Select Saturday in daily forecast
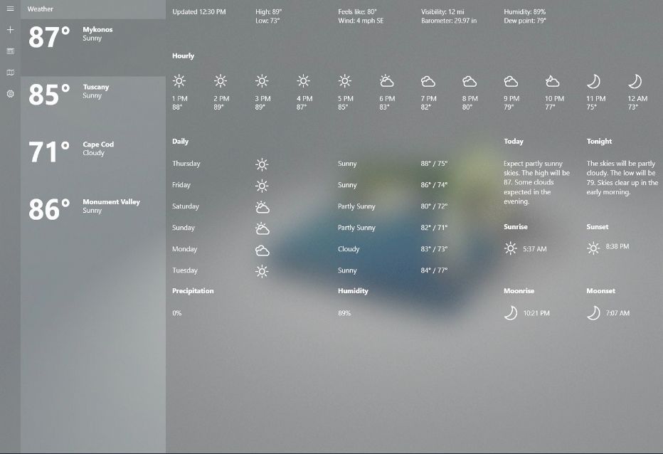663x454 pixels. (186, 206)
